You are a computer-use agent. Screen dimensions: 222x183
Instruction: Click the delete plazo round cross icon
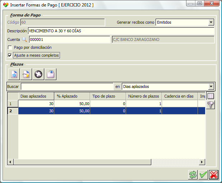pos(38,74)
